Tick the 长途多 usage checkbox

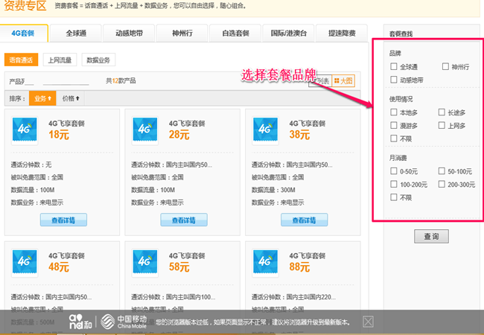(442, 112)
